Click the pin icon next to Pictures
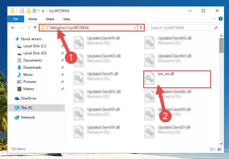The height and width of the screenshot is (159, 229). [x=62, y=82]
